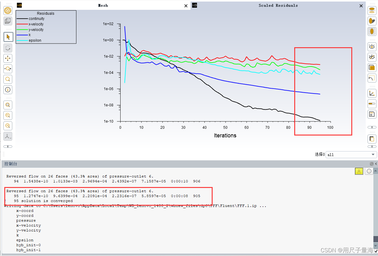Screen dimensions: 378x256
Task: Close the Mesh tab
Action: (186, 6)
